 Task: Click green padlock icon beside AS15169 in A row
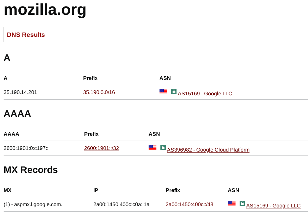click(174, 91)
